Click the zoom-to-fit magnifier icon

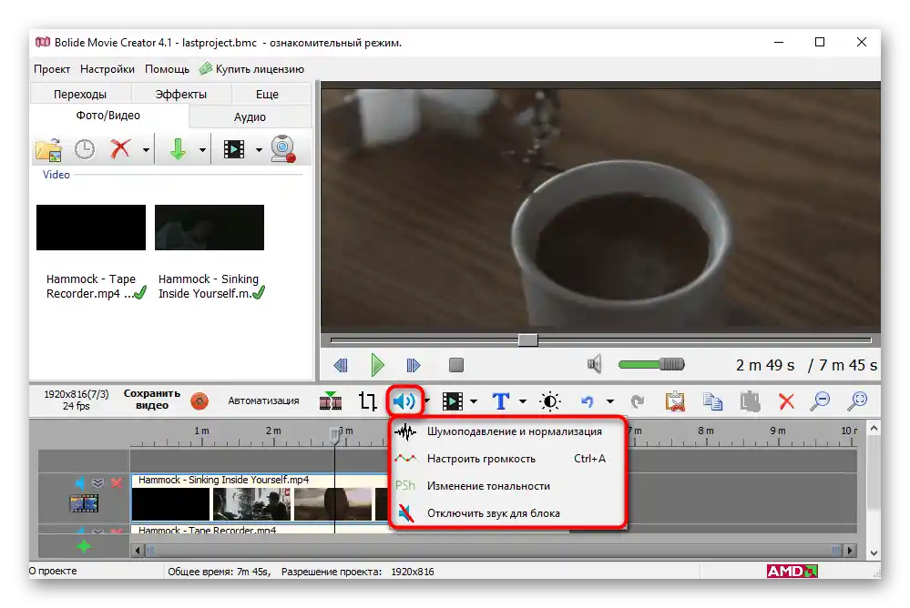coord(857,400)
